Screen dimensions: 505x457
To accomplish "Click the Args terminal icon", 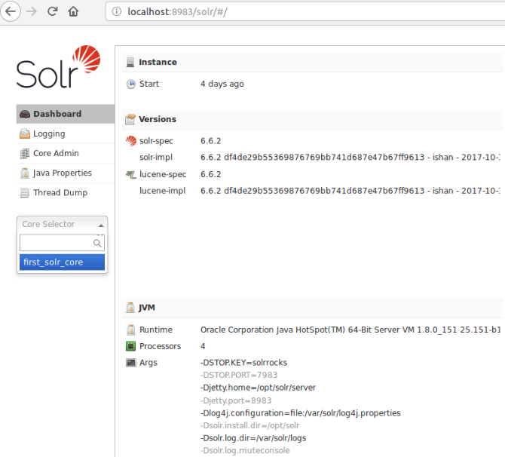I will click(130, 363).
